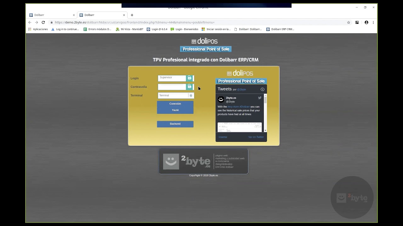Bookmark this page with the star icon
This screenshot has width=403, height=226.
point(349,23)
